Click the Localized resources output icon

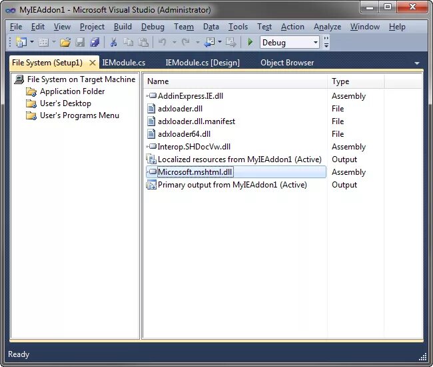(151, 159)
